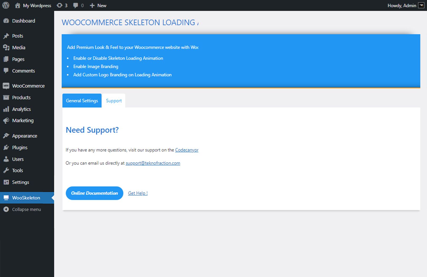Follow the Get Help ! link
427x277 pixels.
pyautogui.click(x=138, y=193)
